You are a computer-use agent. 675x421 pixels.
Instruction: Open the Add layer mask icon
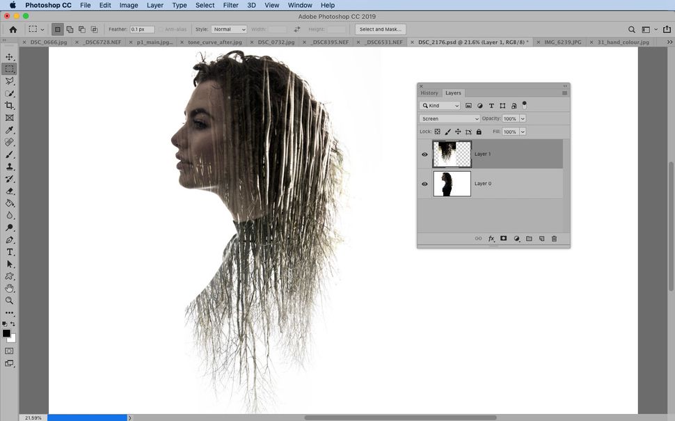pos(504,239)
